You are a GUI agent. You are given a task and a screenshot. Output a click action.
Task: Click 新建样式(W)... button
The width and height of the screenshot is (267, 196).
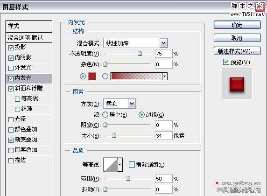pyautogui.click(x=237, y=51)
